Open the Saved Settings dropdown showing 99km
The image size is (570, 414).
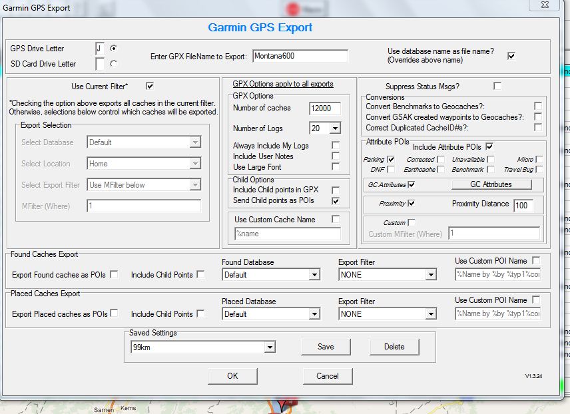(x=270, y=347)
